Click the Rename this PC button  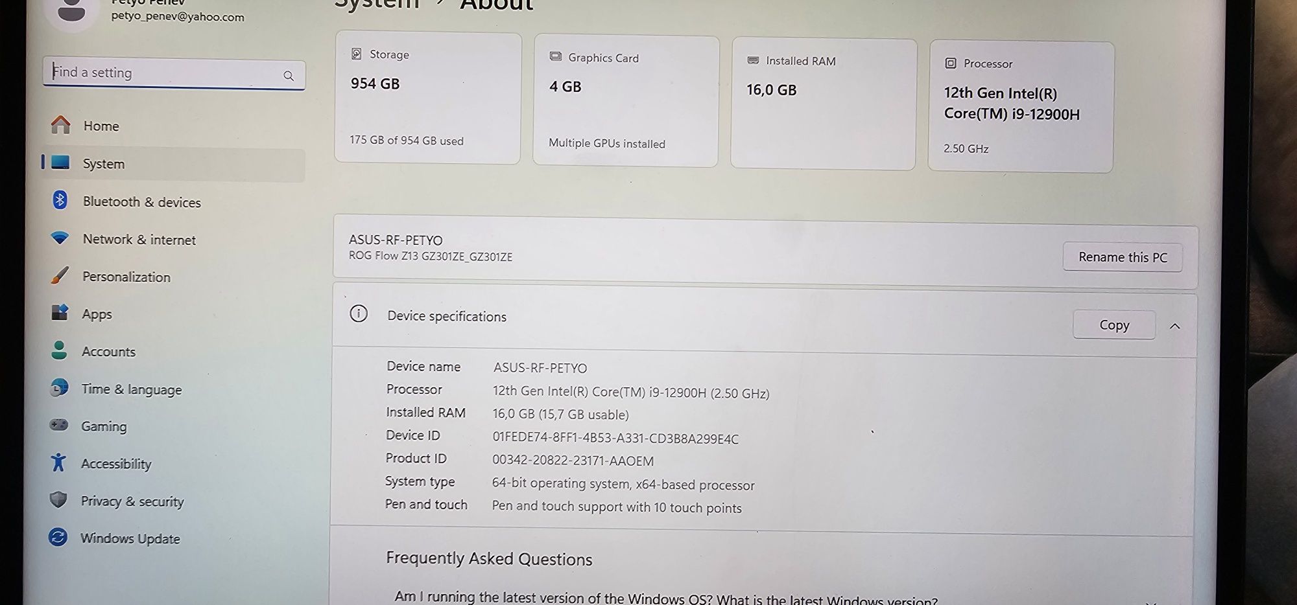pos(1123,257)
